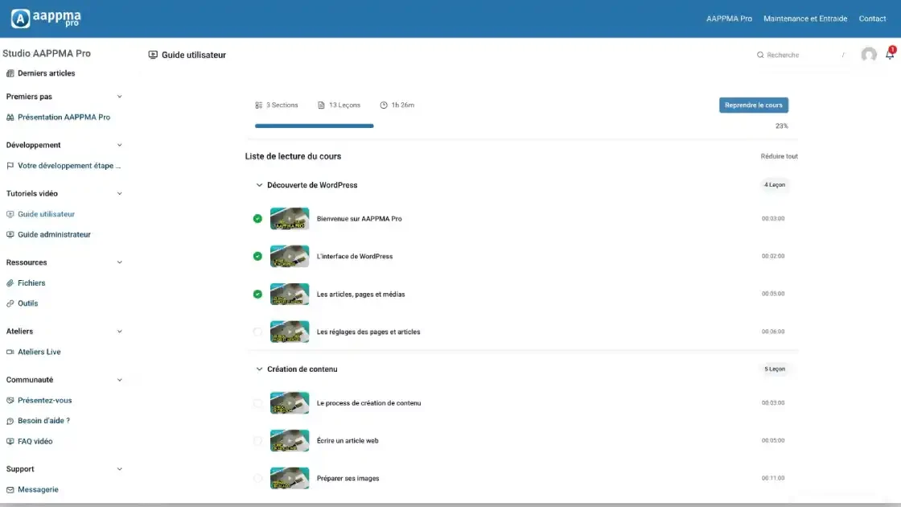Screen dimensions: 901x507
Task: Click the FAQ vidéo icon
Action: coord(10,442)
